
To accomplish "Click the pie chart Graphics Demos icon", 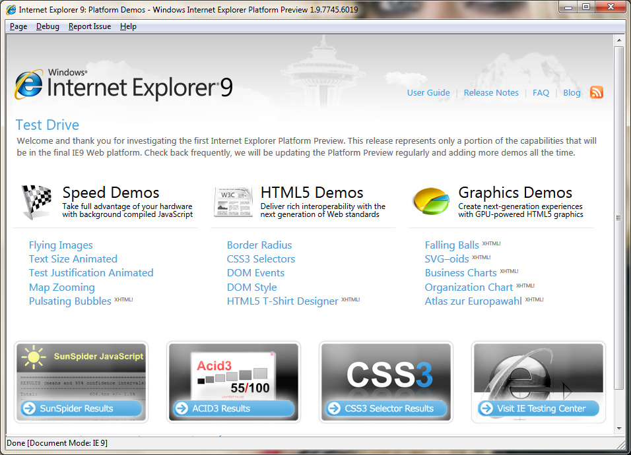I will [x=431, y=201].
